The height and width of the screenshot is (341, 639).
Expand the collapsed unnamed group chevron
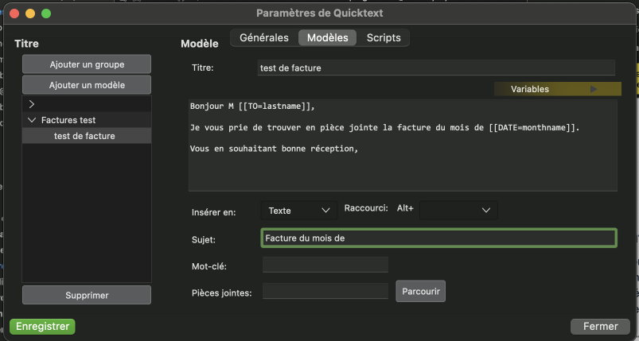[32, 104]
